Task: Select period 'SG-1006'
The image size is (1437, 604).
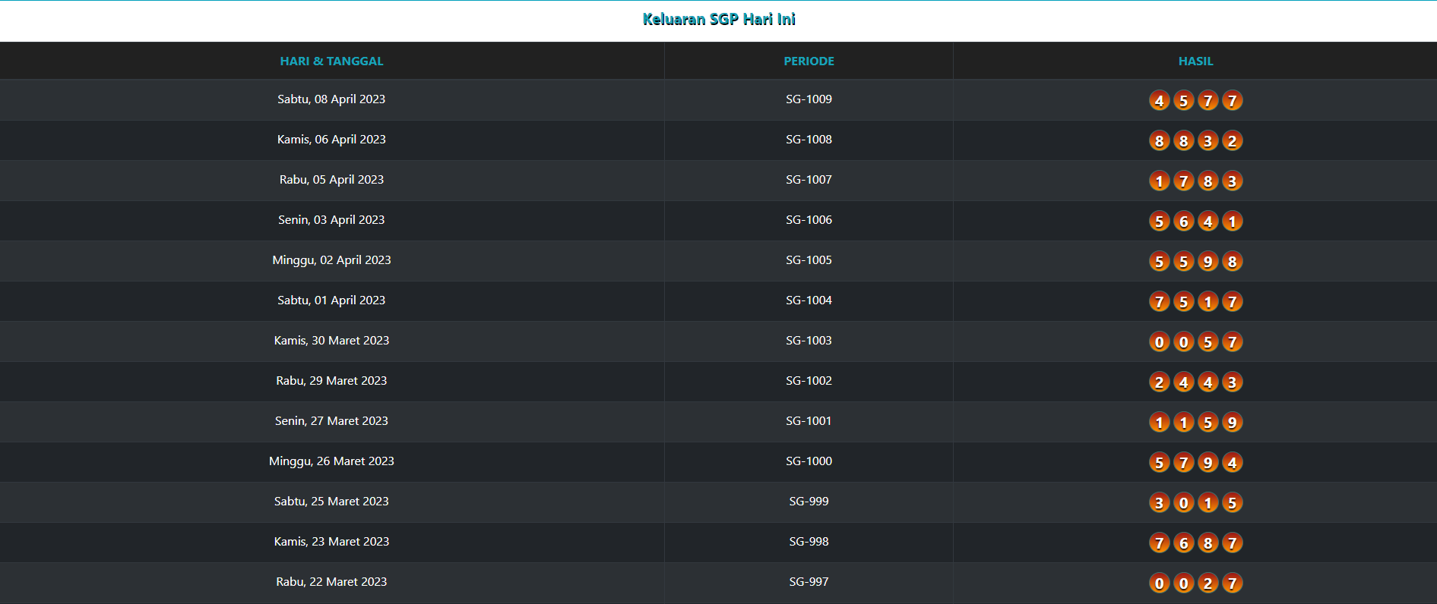Action: click(x=809, y=220)
